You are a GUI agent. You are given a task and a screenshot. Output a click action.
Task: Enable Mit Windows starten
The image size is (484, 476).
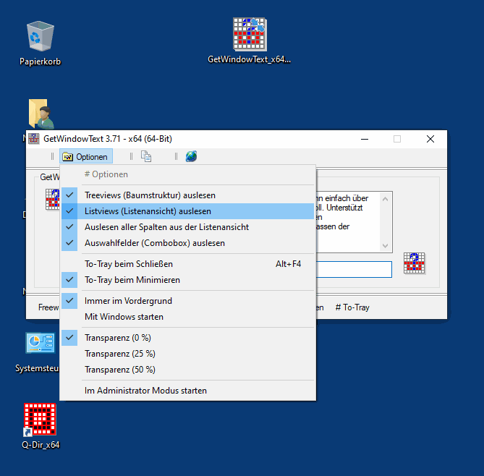[x=187, y=317]
